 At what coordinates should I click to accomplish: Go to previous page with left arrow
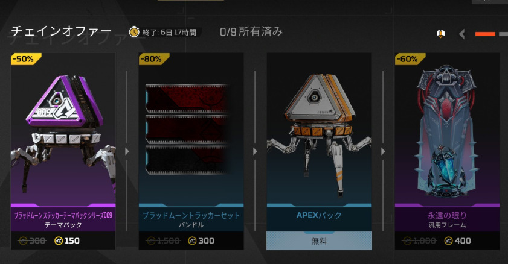pyautogui.click(x=462, y=34)
